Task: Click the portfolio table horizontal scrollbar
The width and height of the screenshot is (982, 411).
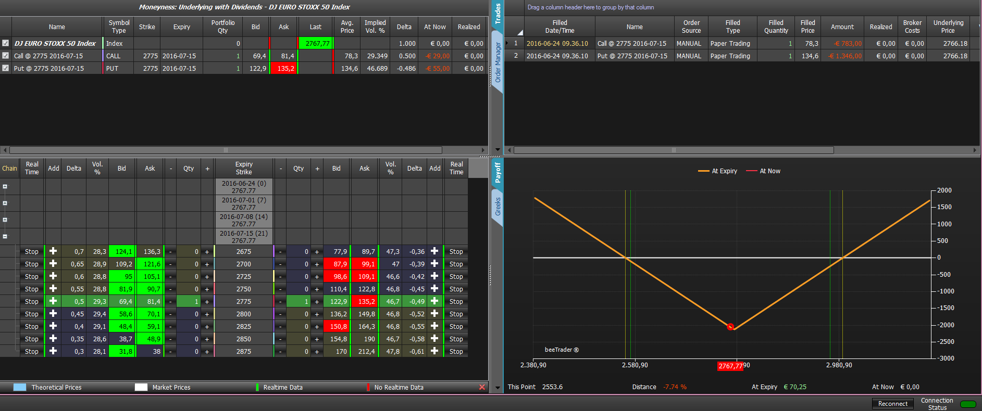Action: (x=226, y=150)
